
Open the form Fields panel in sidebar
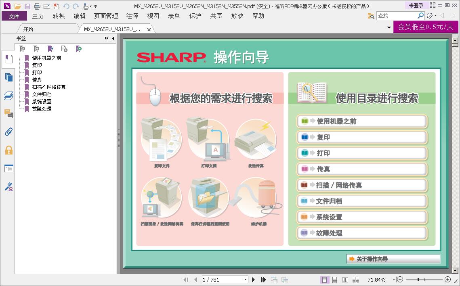(9, 169)
